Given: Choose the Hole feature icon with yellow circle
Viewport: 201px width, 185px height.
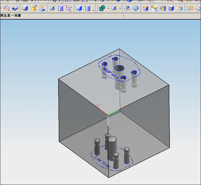Looking at the screenshot, I should (25, 8).
